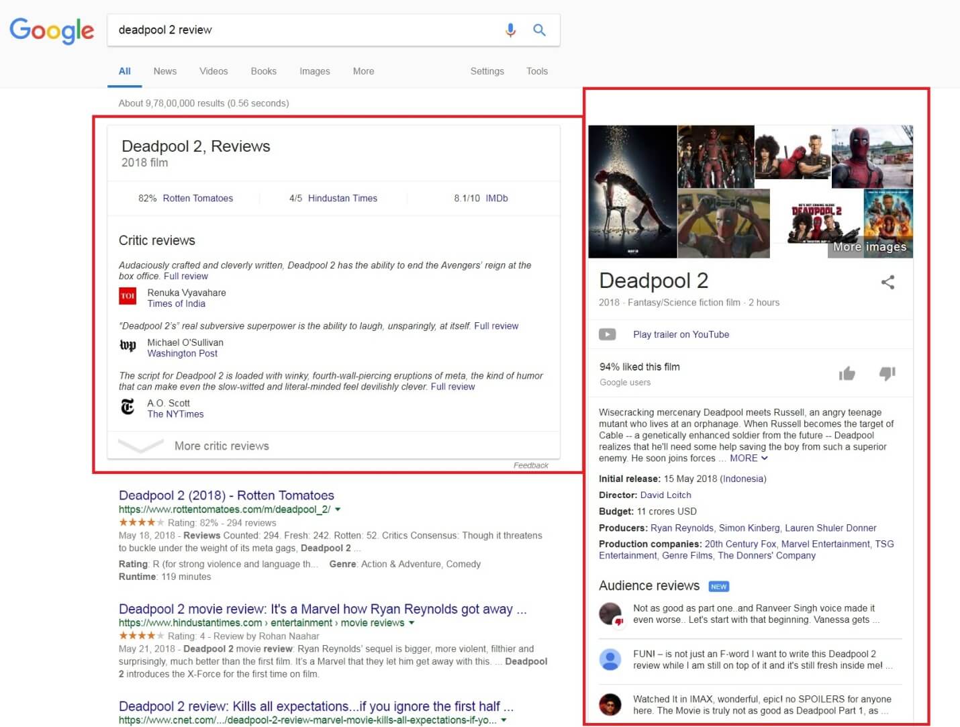Open The Donners' Company link
The image size is (960, 727).
[767, 555]
